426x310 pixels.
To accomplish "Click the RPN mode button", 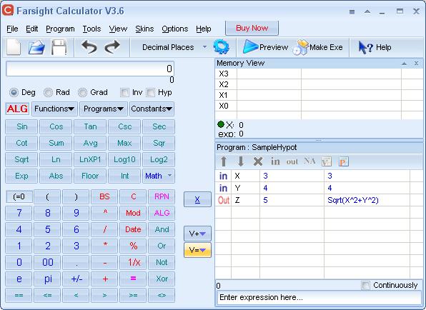I will click(162, 196).
